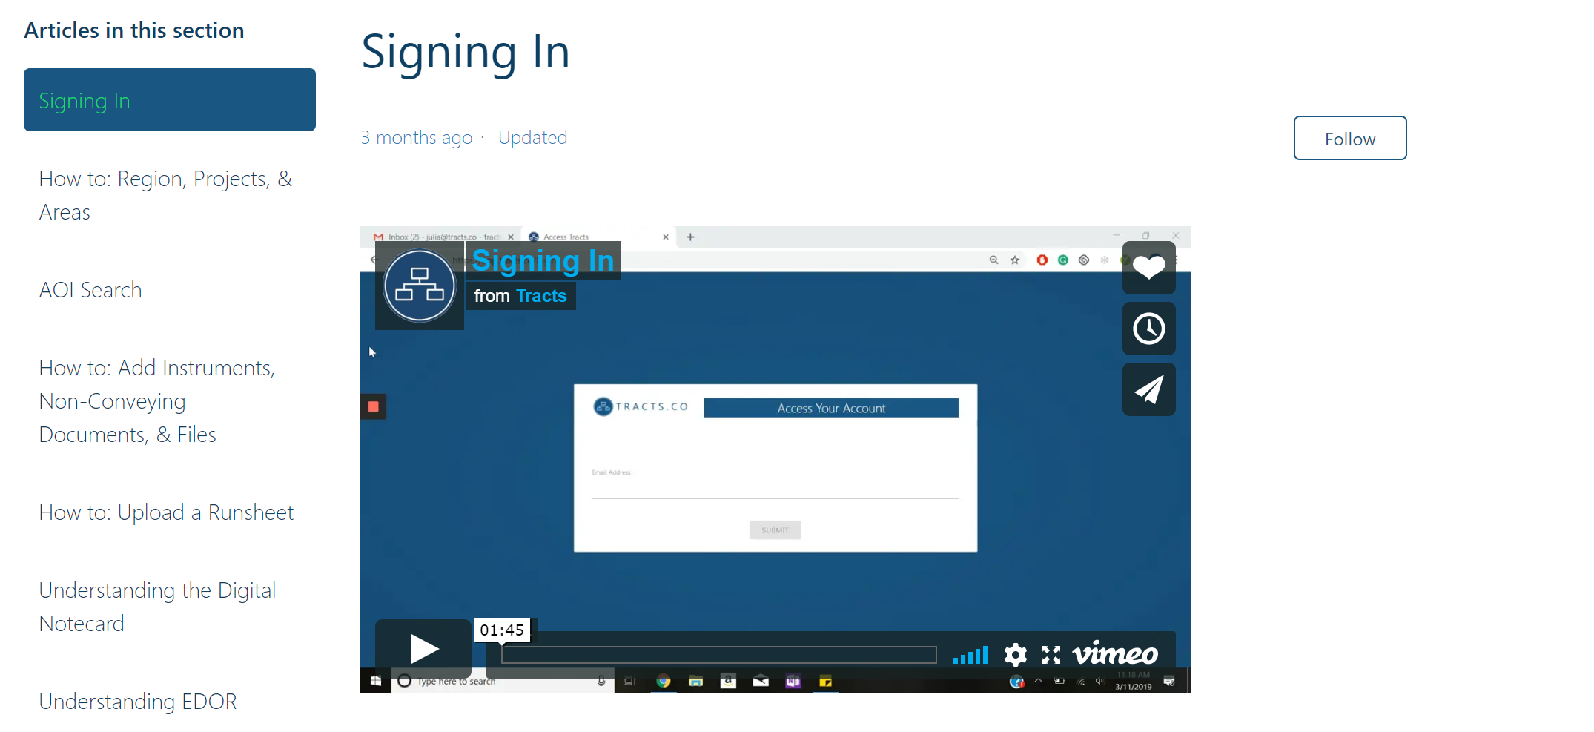Follow this article

1349,139
